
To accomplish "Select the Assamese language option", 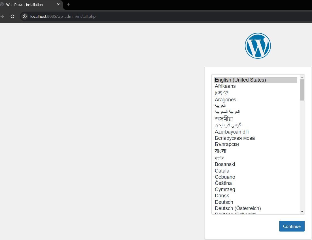I will point(256,119).
